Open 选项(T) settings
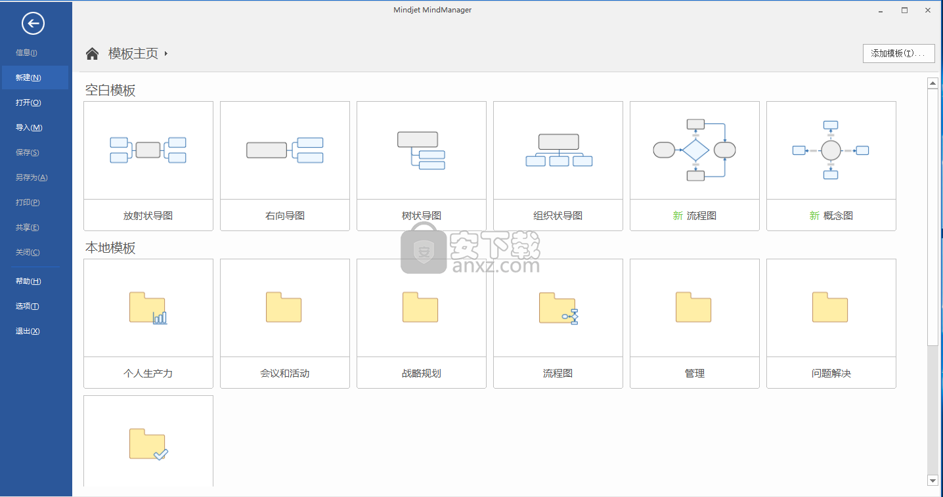 pos(35,306)
